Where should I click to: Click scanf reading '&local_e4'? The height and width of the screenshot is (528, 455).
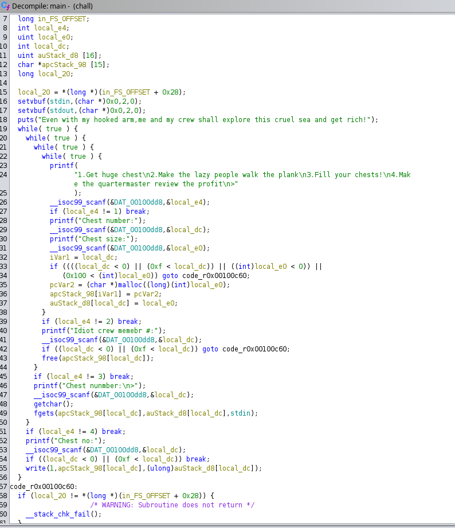click(130, 202)
